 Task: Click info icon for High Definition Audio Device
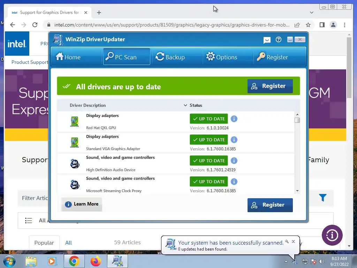(234, 161)
